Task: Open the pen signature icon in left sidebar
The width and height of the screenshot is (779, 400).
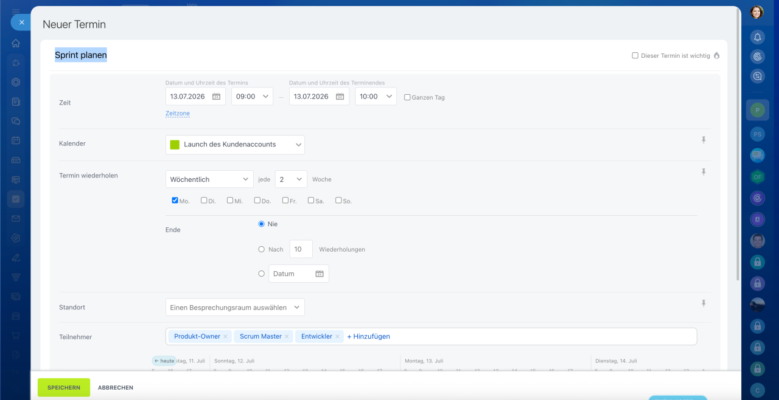Action: [x=16, y=257]
